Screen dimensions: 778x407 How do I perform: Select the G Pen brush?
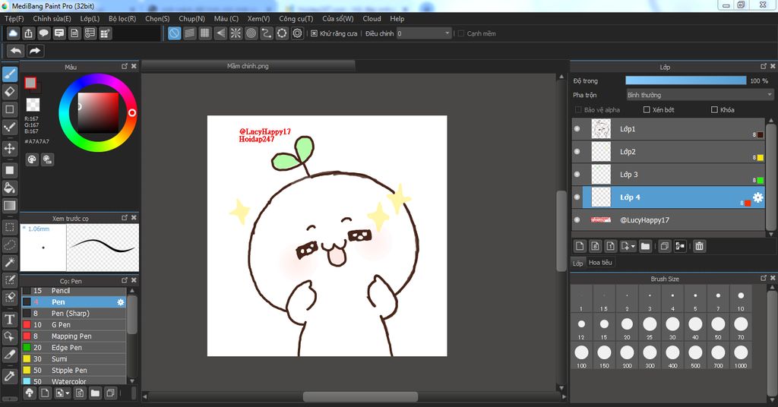click(x=74, y=325)
